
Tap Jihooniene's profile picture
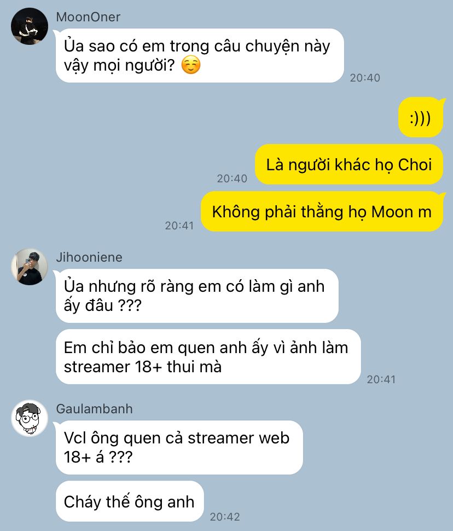click(x=30, y=267)
